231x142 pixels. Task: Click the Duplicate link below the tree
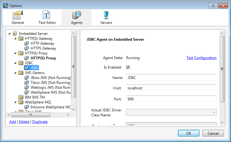click(40, 122)
